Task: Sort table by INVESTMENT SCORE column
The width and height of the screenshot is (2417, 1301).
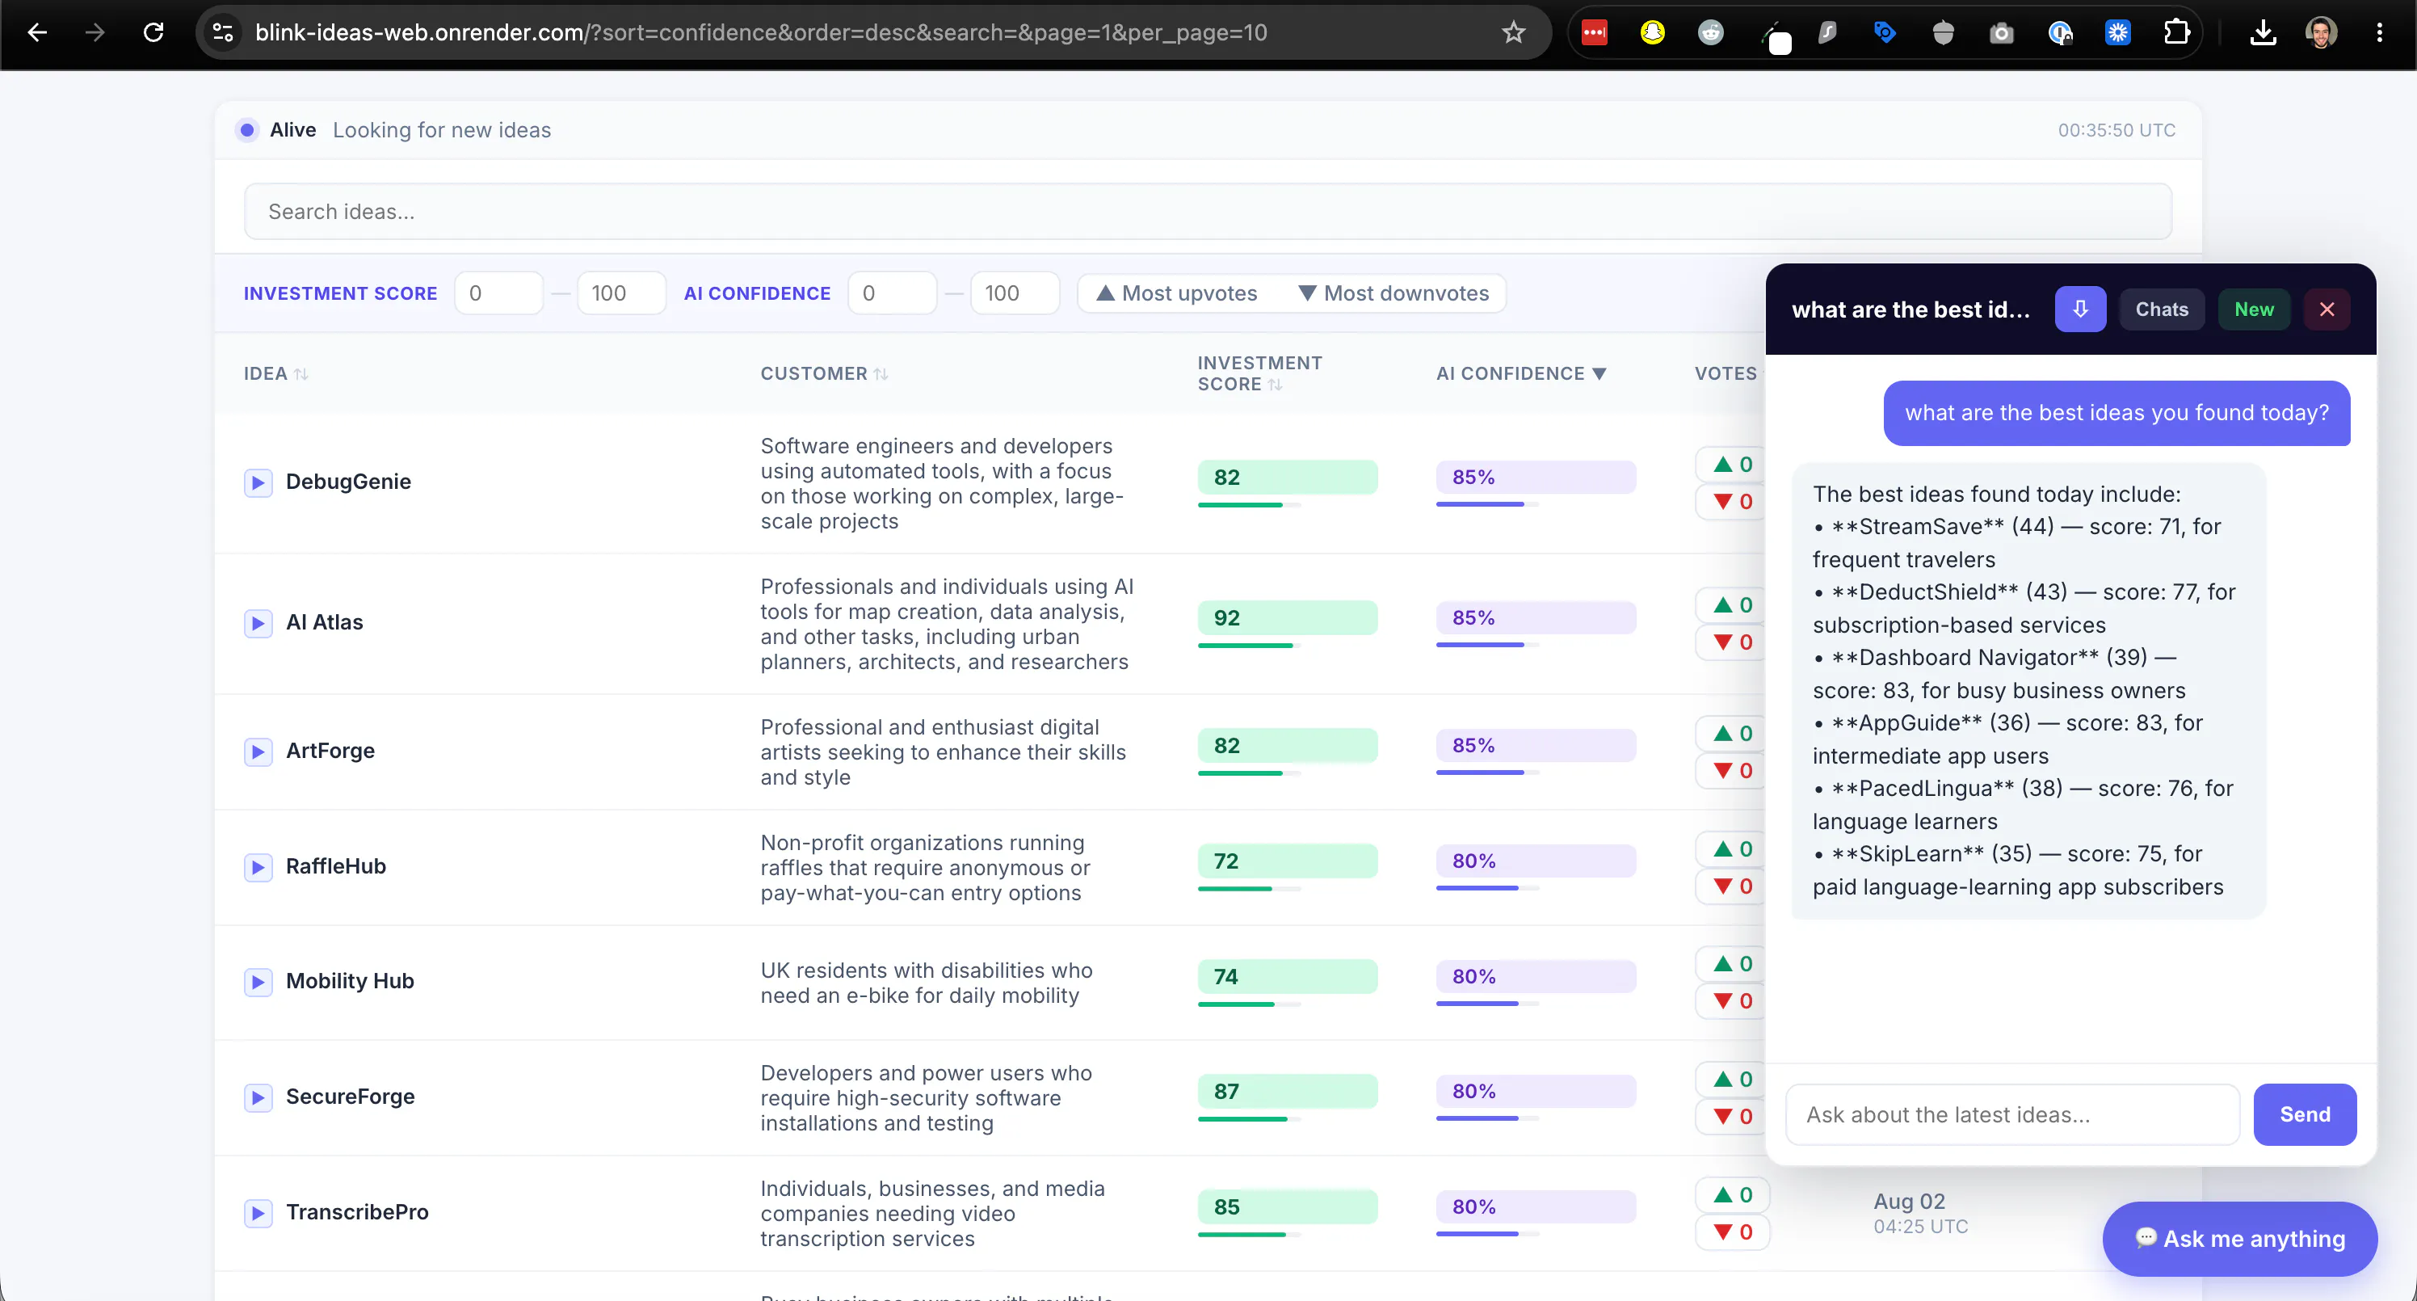Action: (1259, 373)
